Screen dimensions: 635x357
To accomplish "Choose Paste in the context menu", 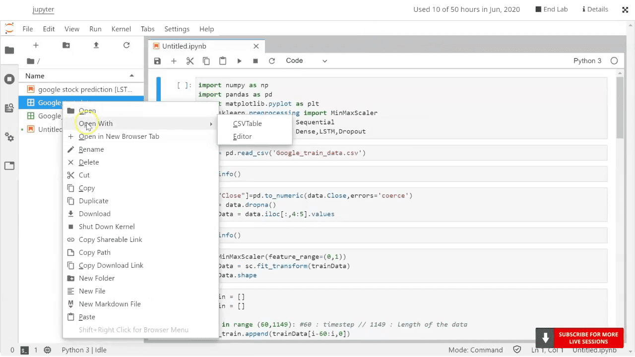I will (x=140, y=317).
